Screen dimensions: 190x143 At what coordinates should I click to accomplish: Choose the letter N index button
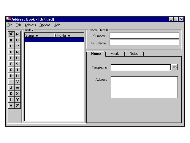click(18, 34)
